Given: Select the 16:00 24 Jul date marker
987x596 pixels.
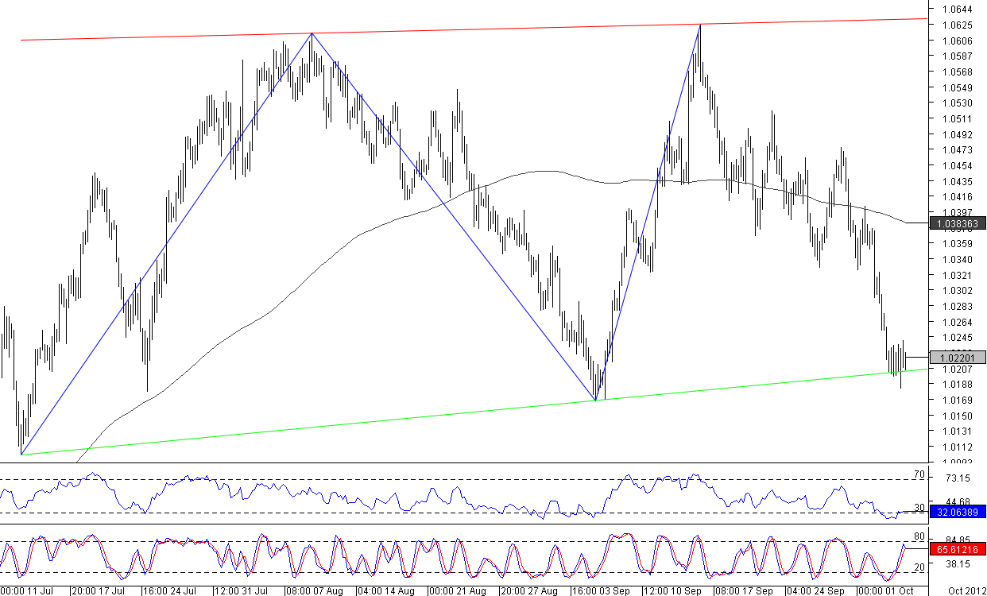Looking at the screenshot, I should tap(168, 590).
